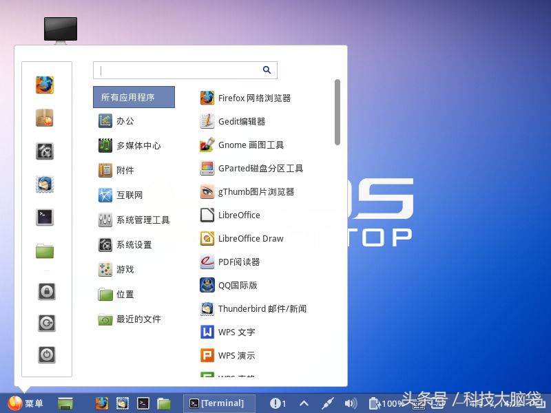Click the search magnifier icon
The width and height of the screenshot is (551, 413).
(267, 70)
